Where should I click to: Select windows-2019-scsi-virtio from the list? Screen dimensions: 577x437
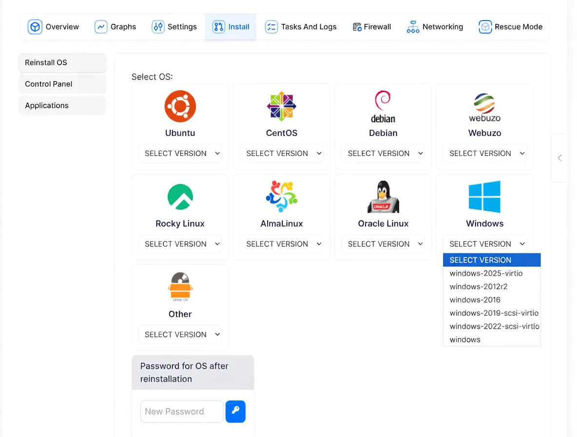coord(492,313)
